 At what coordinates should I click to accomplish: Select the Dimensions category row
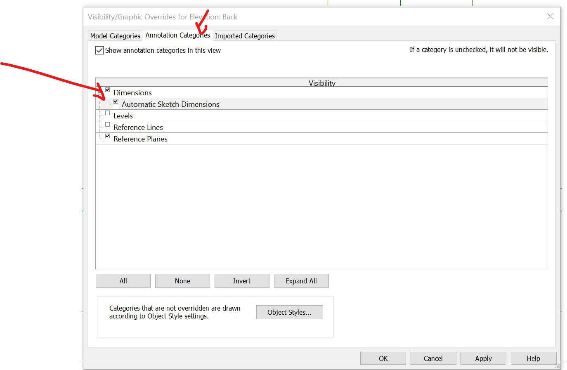coord(132,93)
